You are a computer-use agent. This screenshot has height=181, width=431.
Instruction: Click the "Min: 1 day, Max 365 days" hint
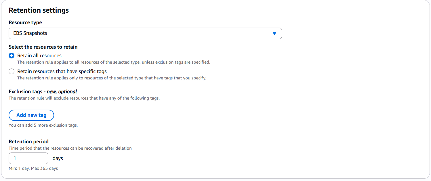(x=33, y=168)
